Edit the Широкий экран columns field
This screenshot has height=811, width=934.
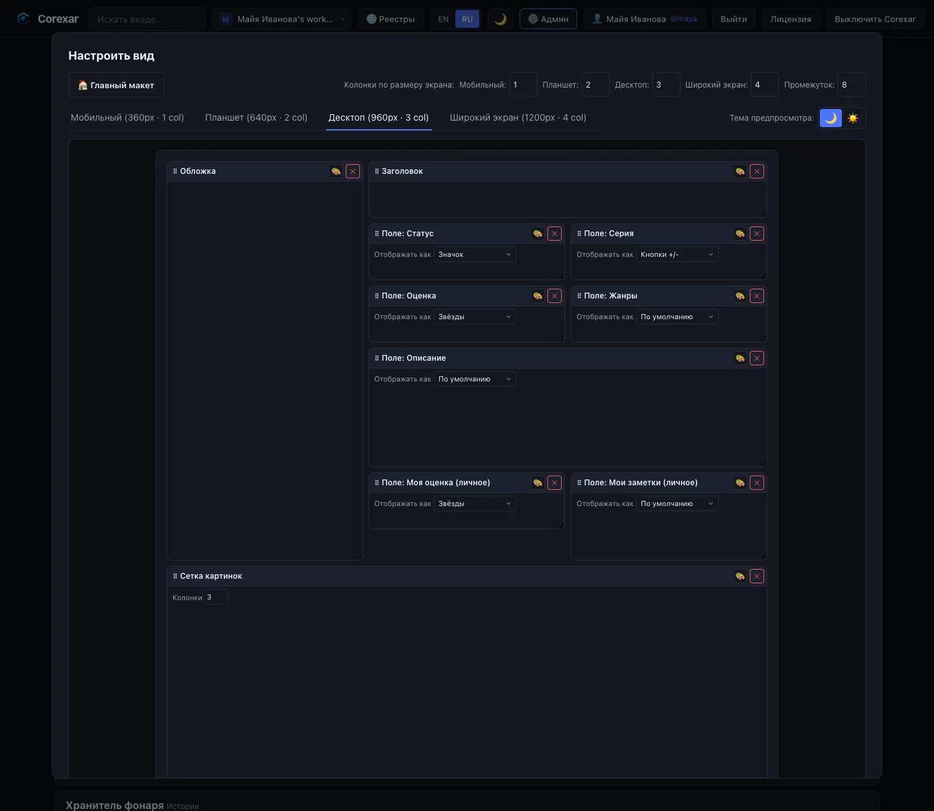click(x=765, y=84)
